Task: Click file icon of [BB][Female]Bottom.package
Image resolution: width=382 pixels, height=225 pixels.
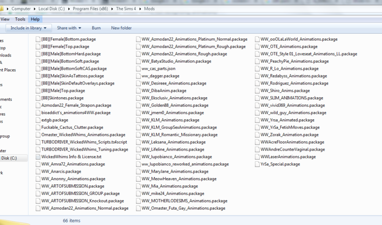Action: click(x=38, y=39)
